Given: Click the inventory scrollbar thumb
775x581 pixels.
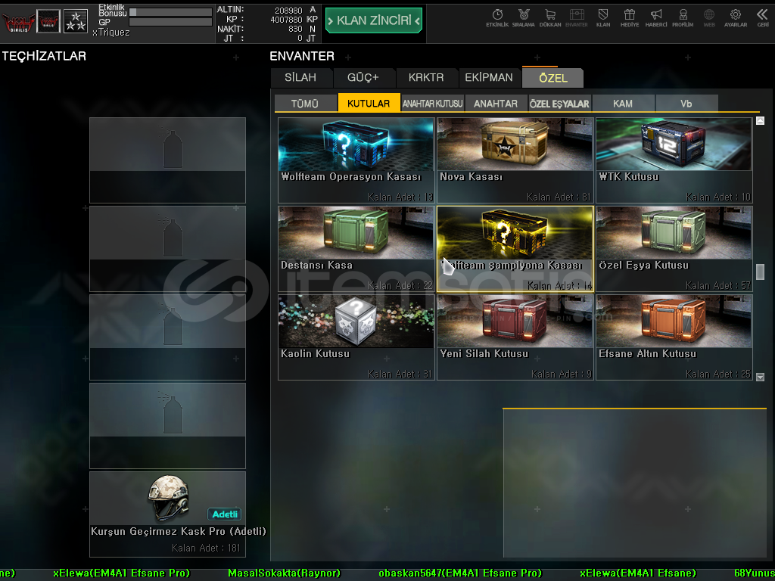Looking at the screenshot, I should (760, 272).
